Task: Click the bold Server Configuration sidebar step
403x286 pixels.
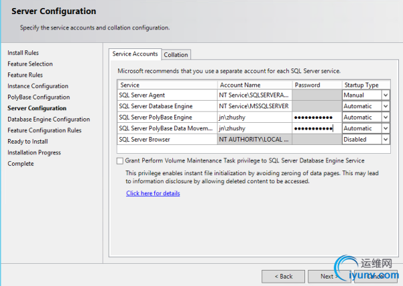Action: coord(37,108)
